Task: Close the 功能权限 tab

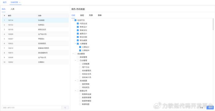Action: [20, 2]
